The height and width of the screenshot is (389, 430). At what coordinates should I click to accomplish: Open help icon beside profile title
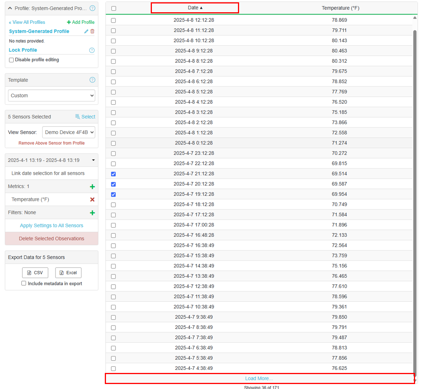point(92,8)
